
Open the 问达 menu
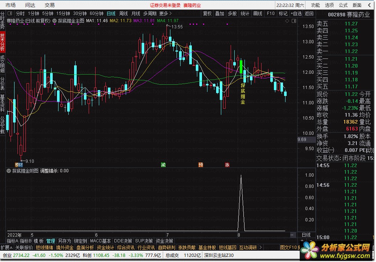[30, 5]
